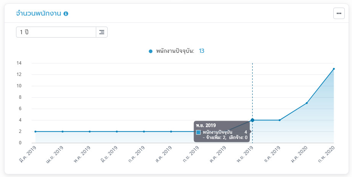
Task: Click the info icon beside จำนวนพนักงาน title
Action: pos(66,14)
